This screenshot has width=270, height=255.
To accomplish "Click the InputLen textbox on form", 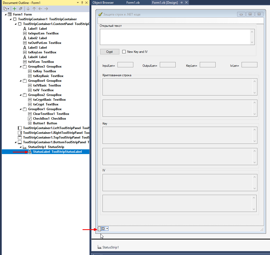I will [x=125, y=65].
